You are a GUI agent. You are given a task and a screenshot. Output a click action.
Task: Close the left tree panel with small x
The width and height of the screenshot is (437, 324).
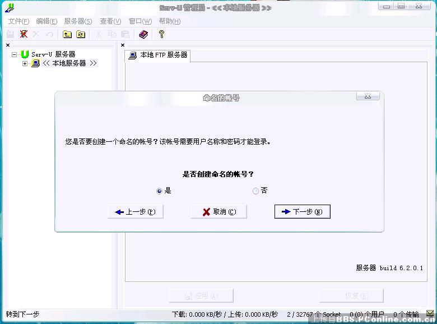[x=8, y=45]
